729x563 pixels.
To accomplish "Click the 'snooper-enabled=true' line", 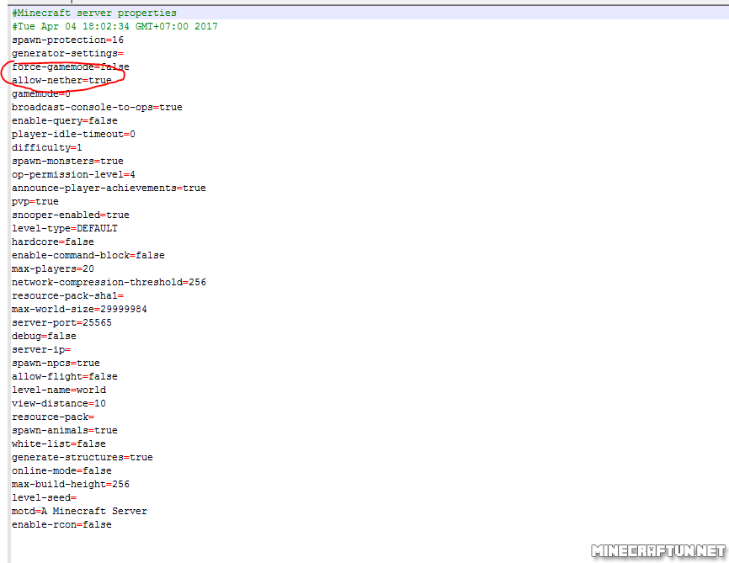I will (71, 215).
